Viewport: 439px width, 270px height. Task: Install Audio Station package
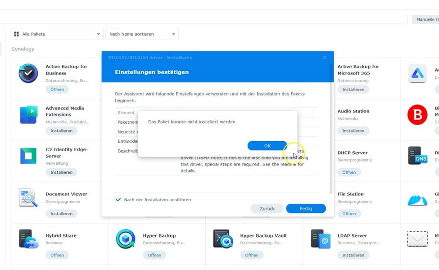[353, 130]
